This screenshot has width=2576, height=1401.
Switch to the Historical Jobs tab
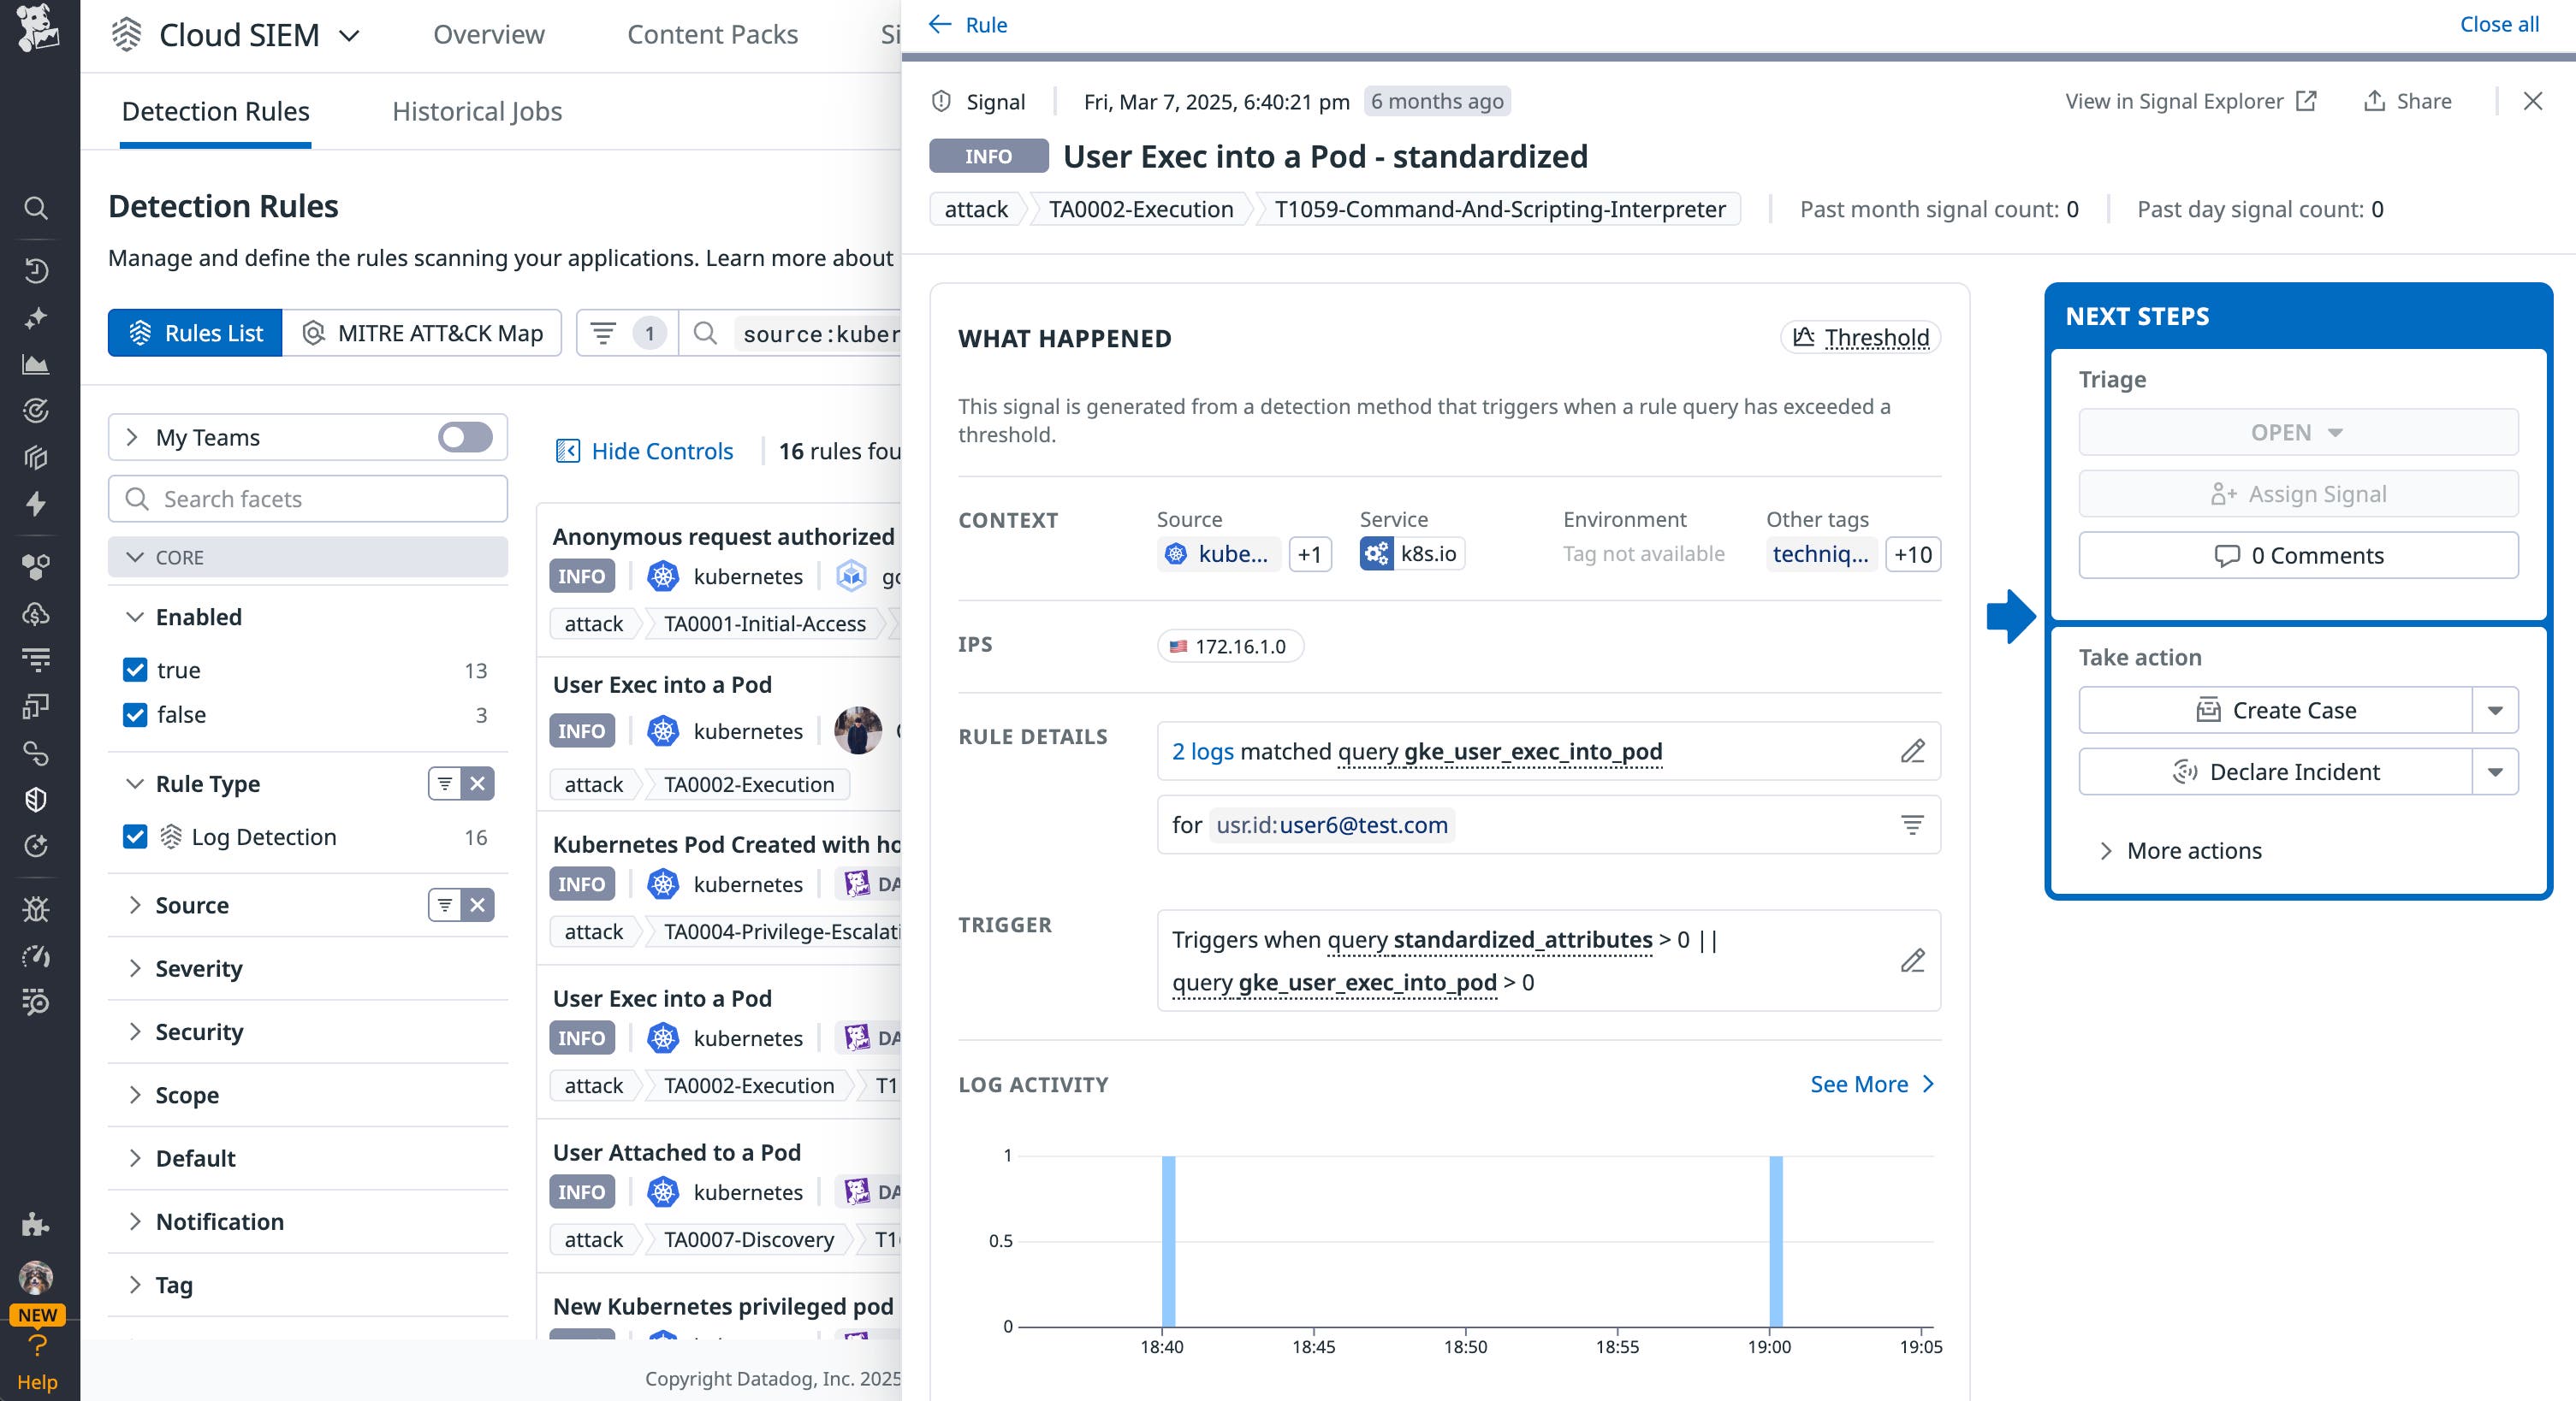coord(477,111)
